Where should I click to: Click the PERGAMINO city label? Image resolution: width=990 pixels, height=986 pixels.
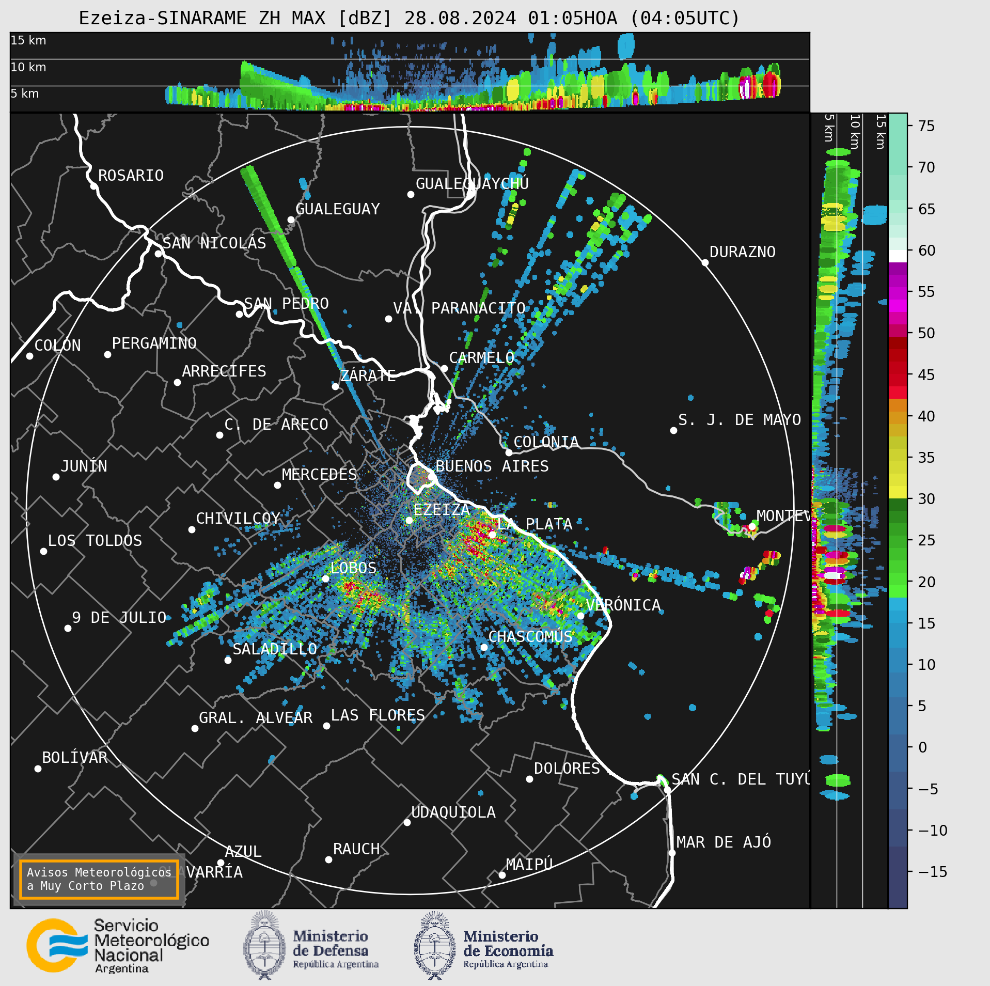(x=154, y=343)
